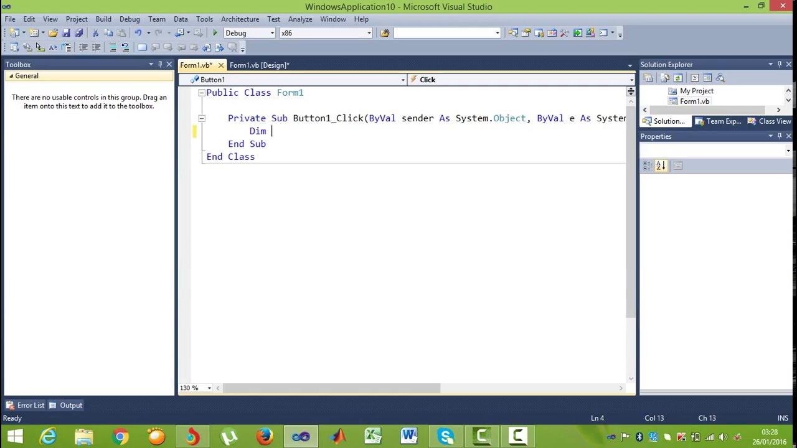Click the Undo arrow icon

138,33
